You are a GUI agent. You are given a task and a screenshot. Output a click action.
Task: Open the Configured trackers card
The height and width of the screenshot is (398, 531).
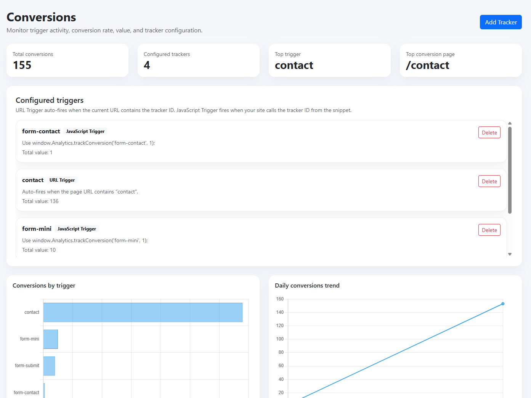tap(198, 61)
